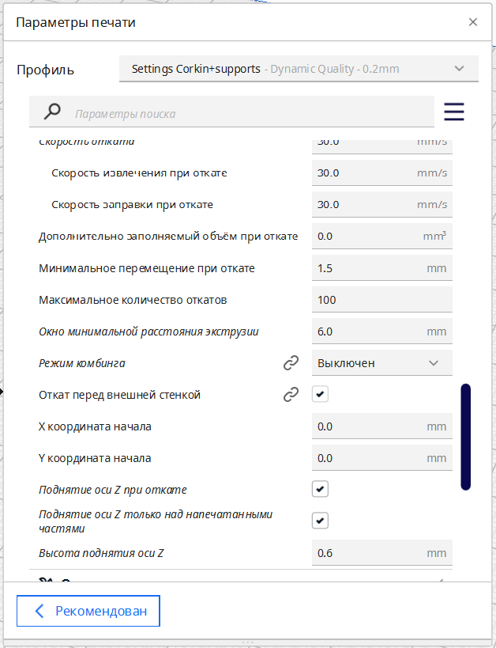496x648 pixels.
Task: Uncheck Откат перед внешней стенкой checkbox
Action: click(x=320, y=395)
